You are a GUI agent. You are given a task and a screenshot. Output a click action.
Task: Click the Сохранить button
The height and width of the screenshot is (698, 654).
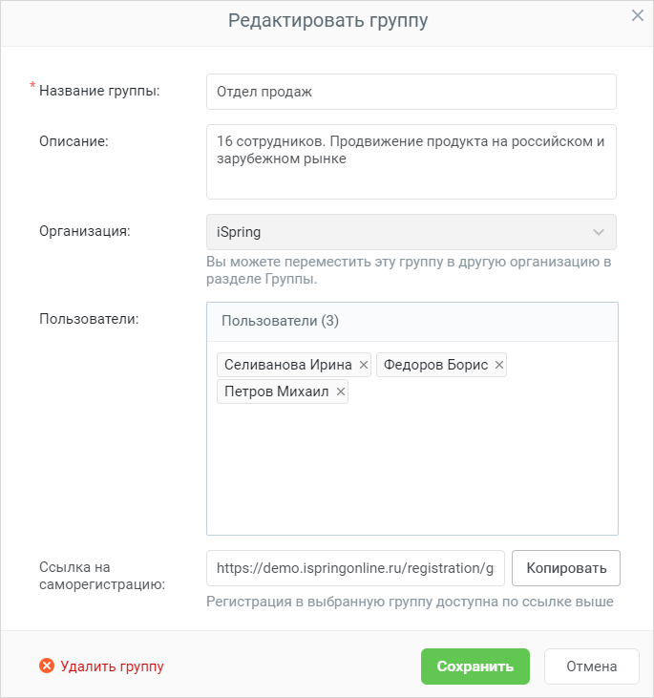(x=475, y=666)
